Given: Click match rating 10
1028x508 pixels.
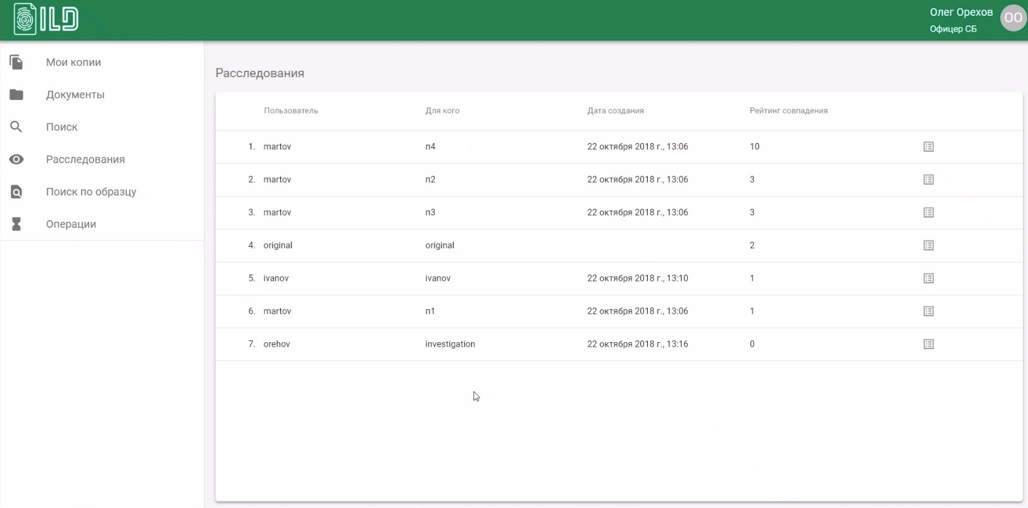Looking at the screenshot, I should click(x=755, y=147).
